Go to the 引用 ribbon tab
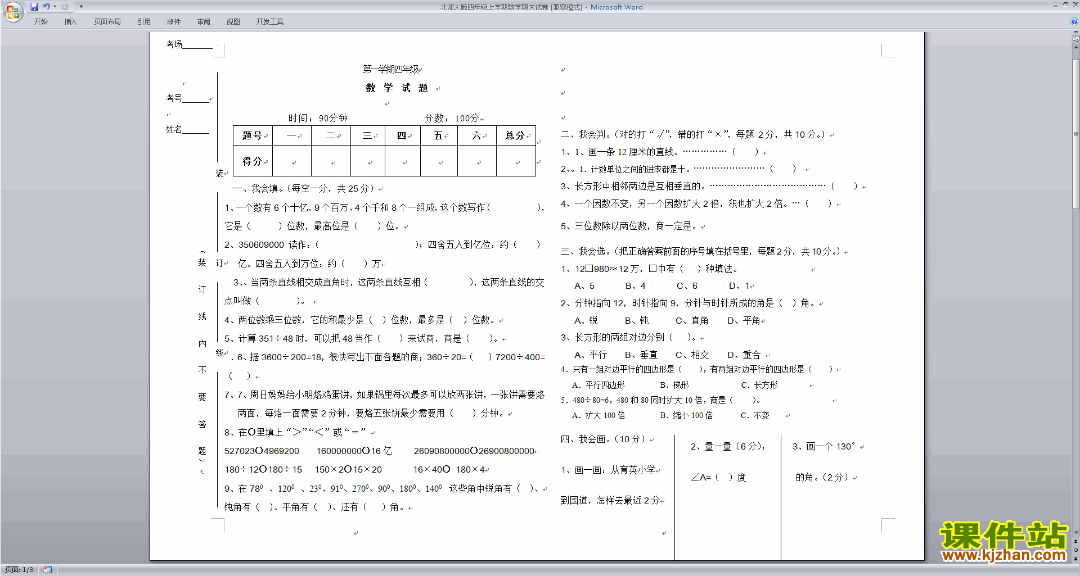This screenshot has height=576, width=1080. coord(144,22)
